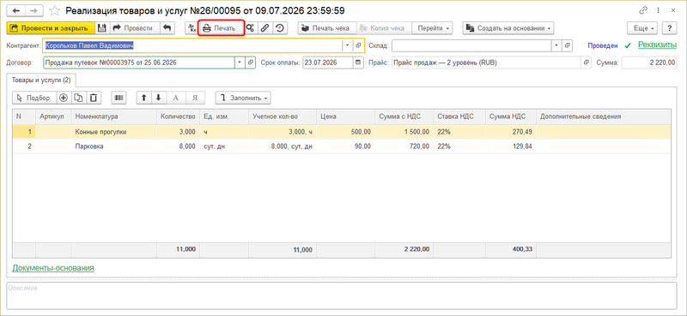687x316 pixels.
Task: Click the Описание text area
Action: click(343, 296)
